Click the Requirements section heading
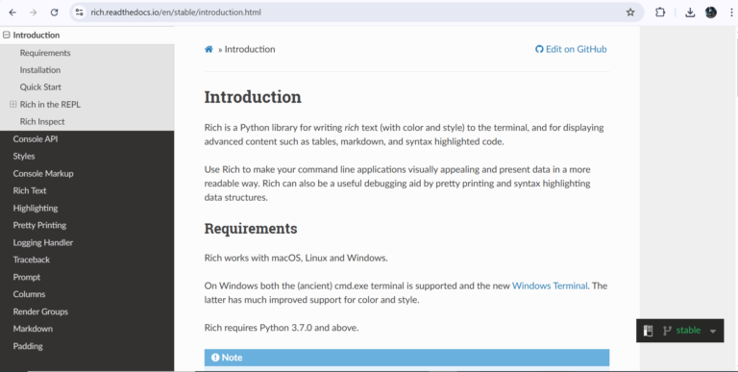Viewport: 738px width, 372px height. click(x=251, y=229)
